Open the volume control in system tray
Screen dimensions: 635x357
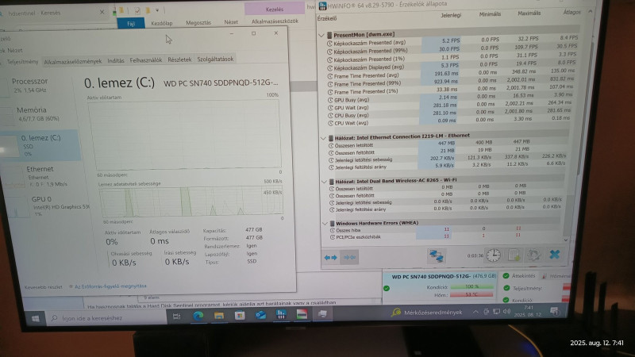506,311
